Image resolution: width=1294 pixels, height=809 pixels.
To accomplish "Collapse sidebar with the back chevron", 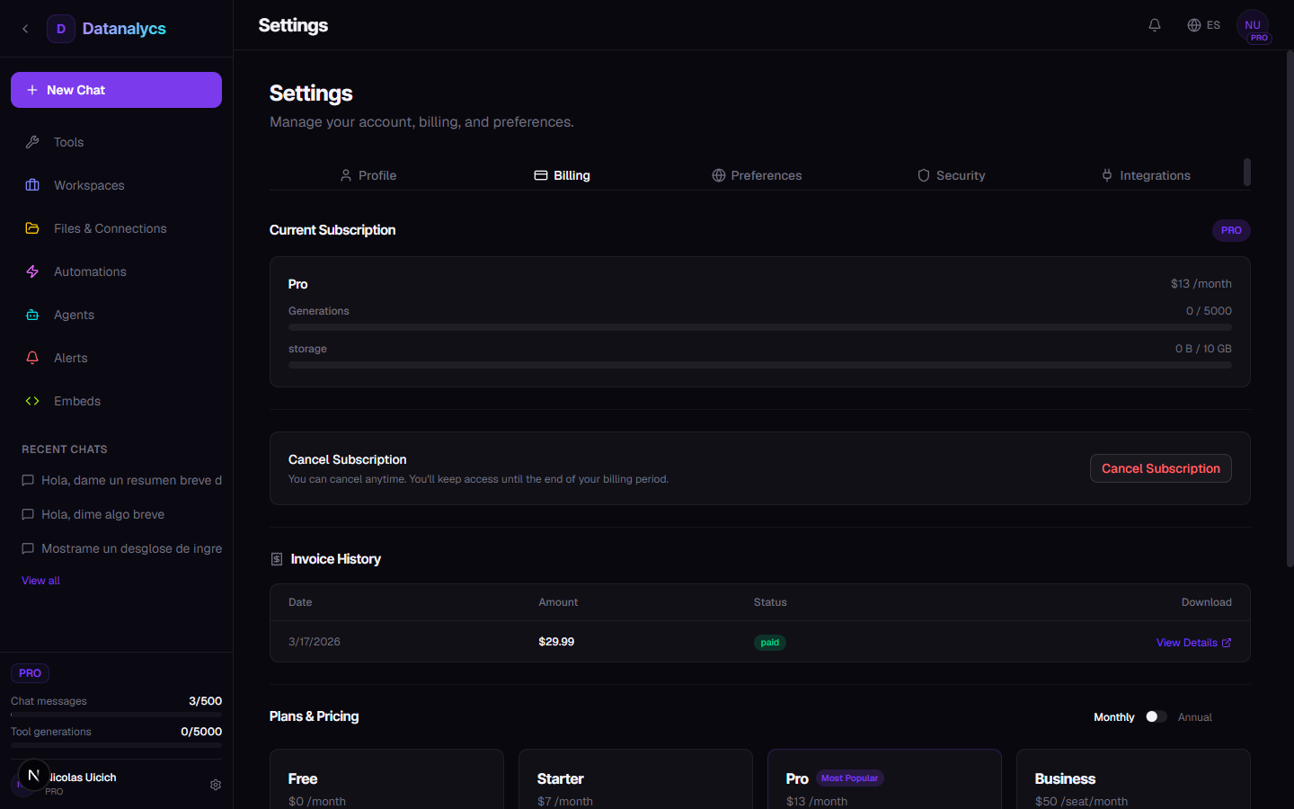I will click(x=25, y=29).
